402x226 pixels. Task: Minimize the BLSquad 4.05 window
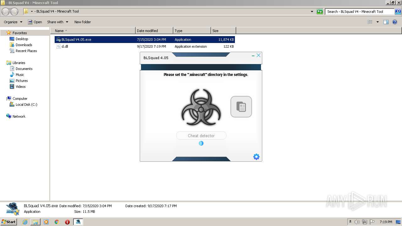click(253, 56)
